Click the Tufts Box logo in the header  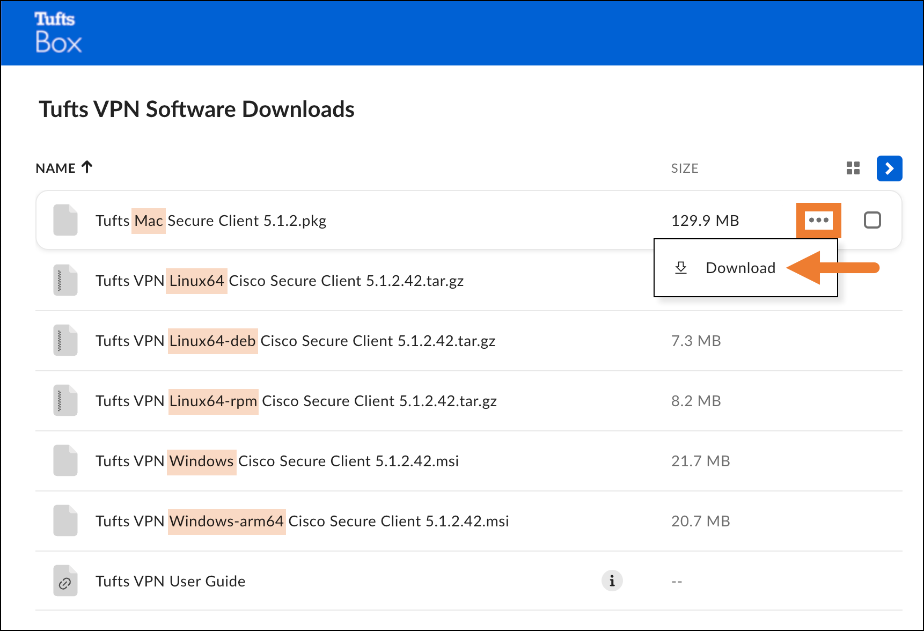pyautogui.click(x=57, y=32)
